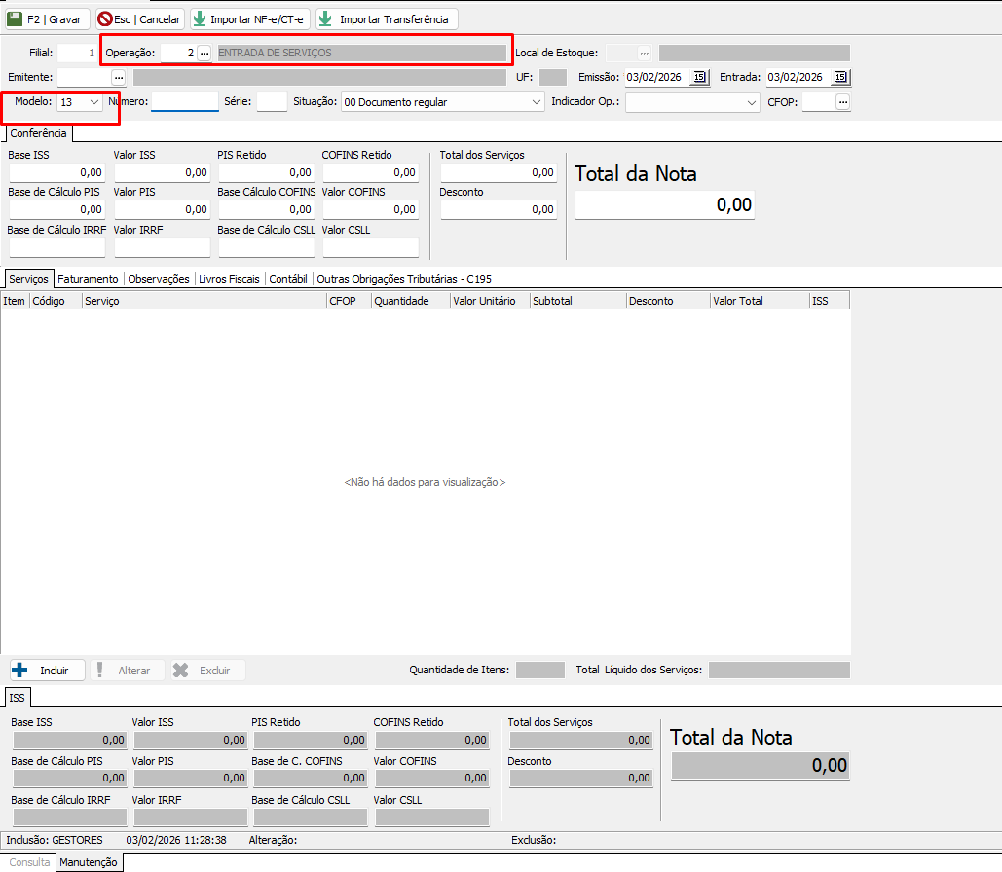Click the Total dos Serviços field
The height and width of the screenshot is (872, 1002).
tap(498, 172)
